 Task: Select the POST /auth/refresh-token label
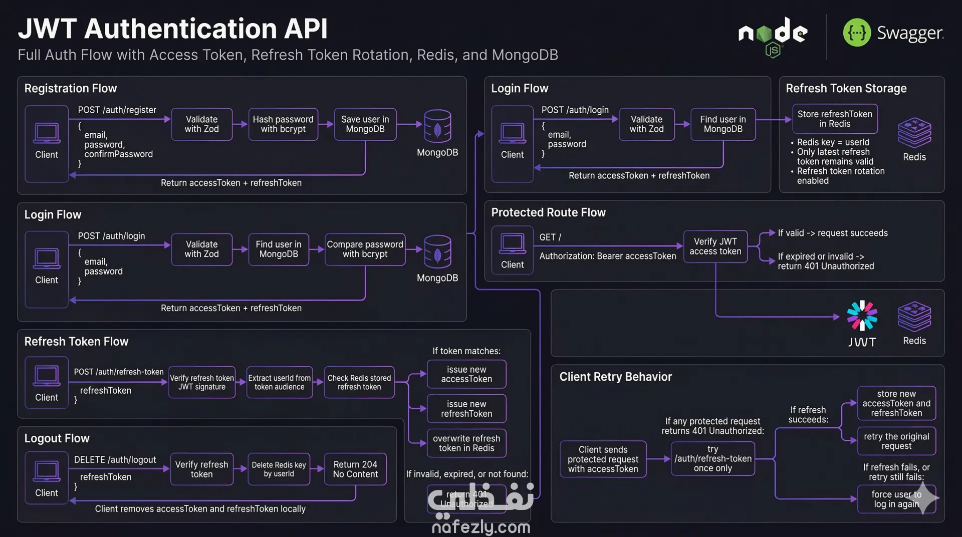[119, 372]
